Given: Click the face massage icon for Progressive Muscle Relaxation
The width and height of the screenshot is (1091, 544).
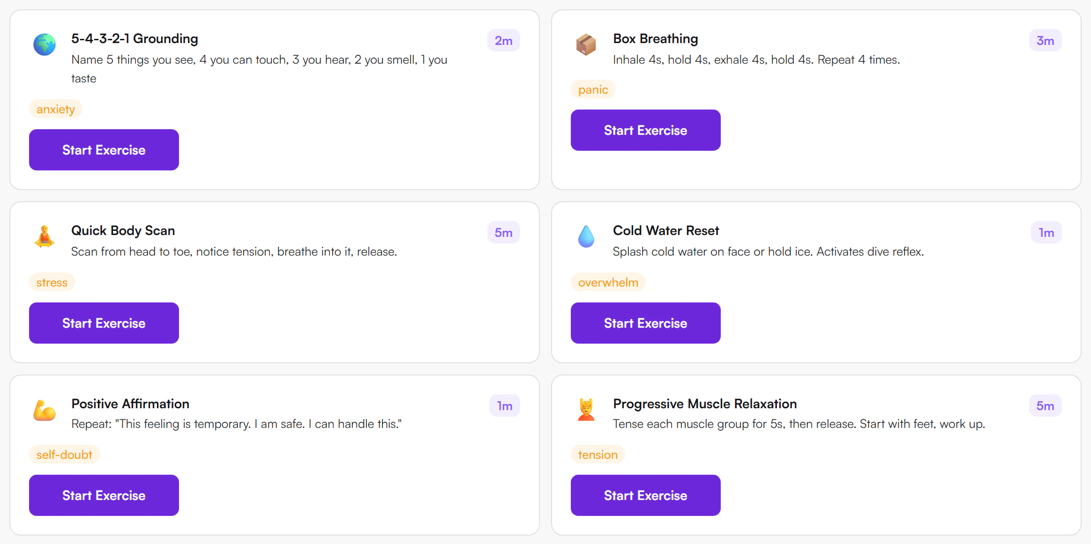Looking at the screenshot, I should tap(586, 410).
